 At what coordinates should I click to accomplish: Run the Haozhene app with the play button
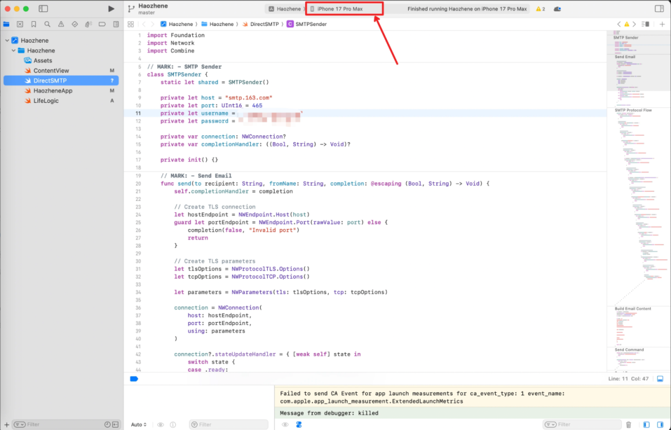pos(111,9)
